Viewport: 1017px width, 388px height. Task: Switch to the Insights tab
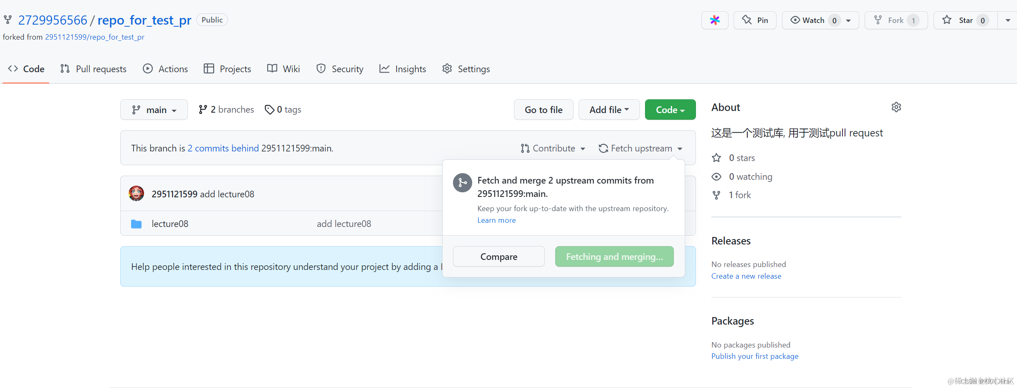coord(403,69)
